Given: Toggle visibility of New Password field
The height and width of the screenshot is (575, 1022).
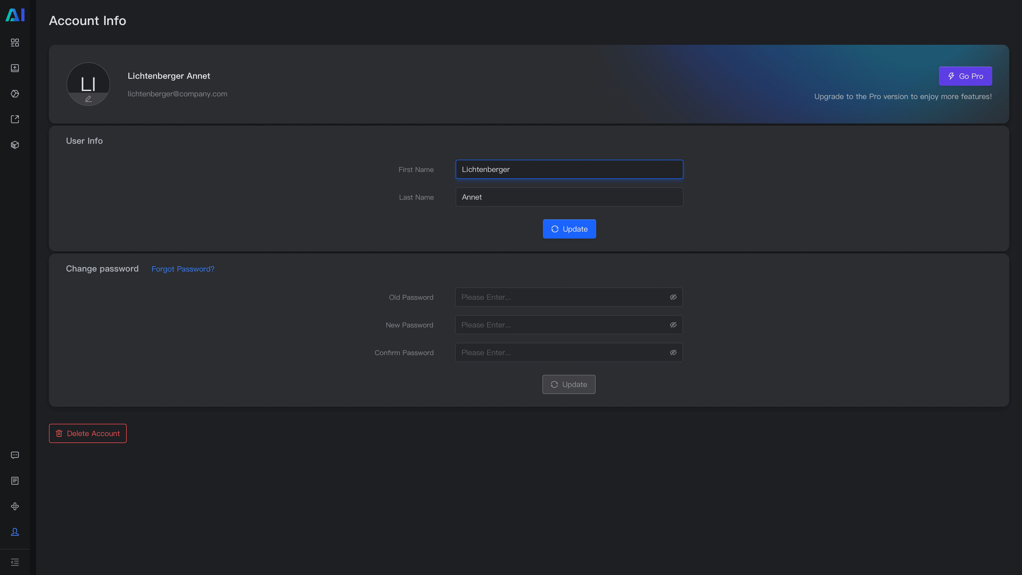Looking at the screenshot, I should pyautogui.click(x=673, y=325).
